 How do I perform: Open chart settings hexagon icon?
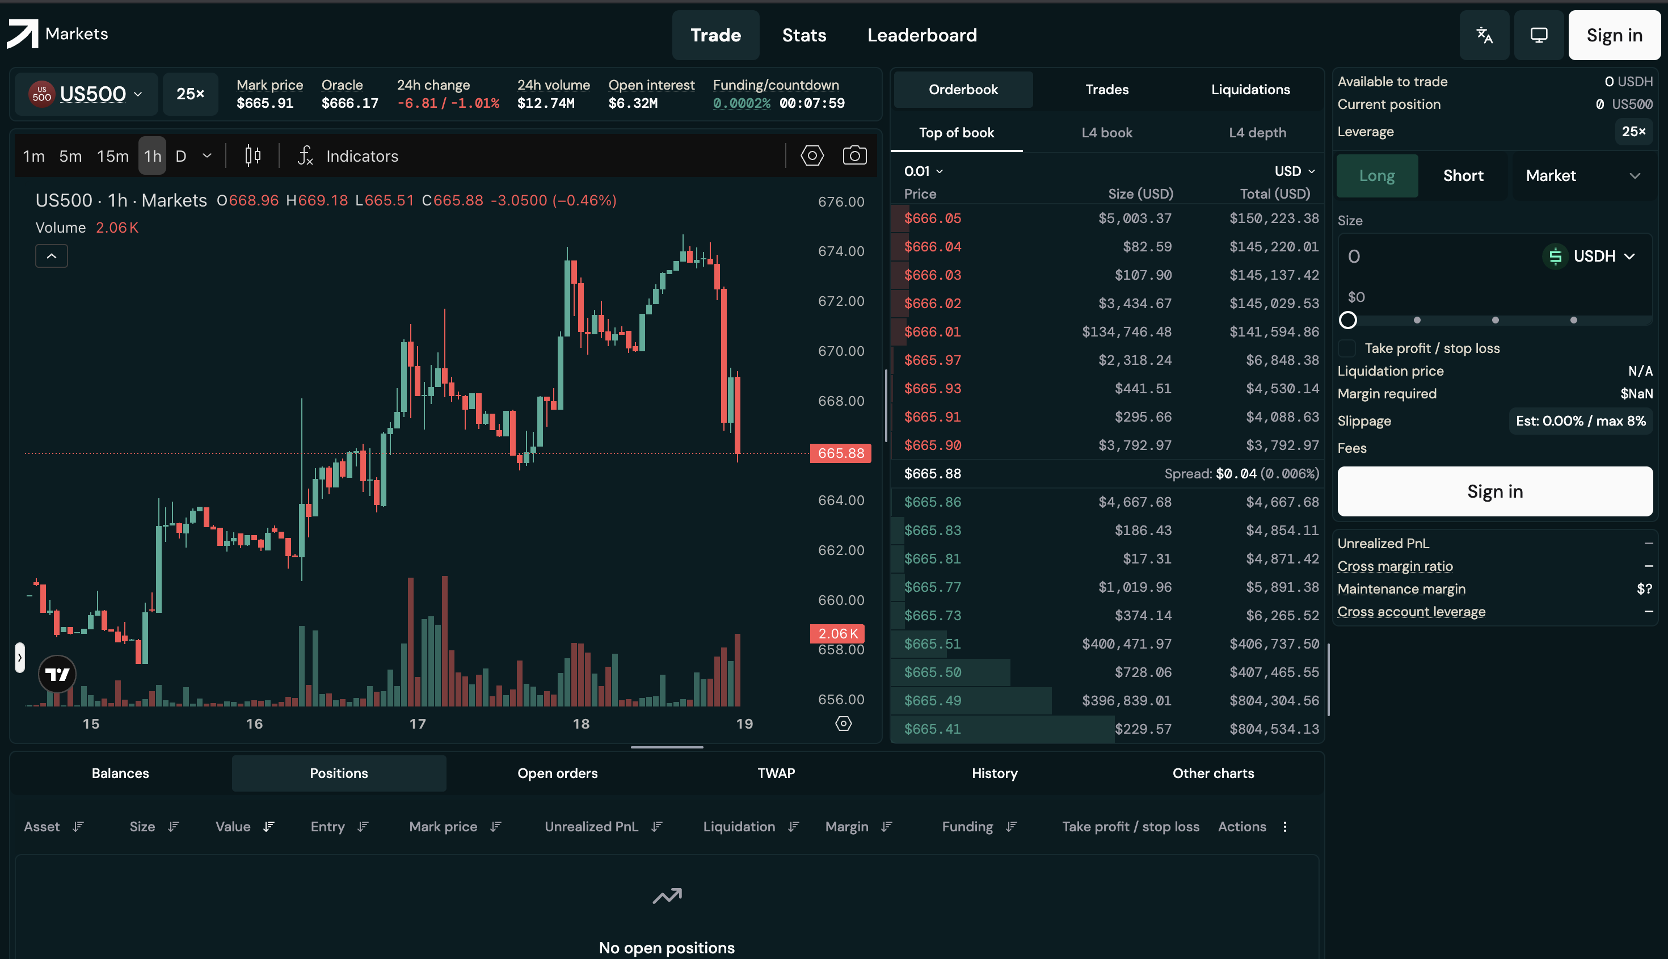click(x=812, y=156)
